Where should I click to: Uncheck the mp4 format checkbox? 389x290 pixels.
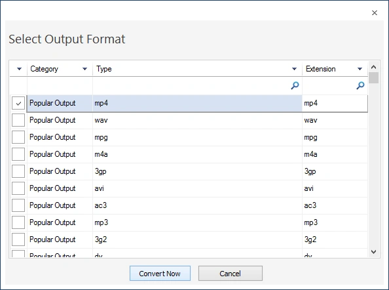click(x=18, y=103)
